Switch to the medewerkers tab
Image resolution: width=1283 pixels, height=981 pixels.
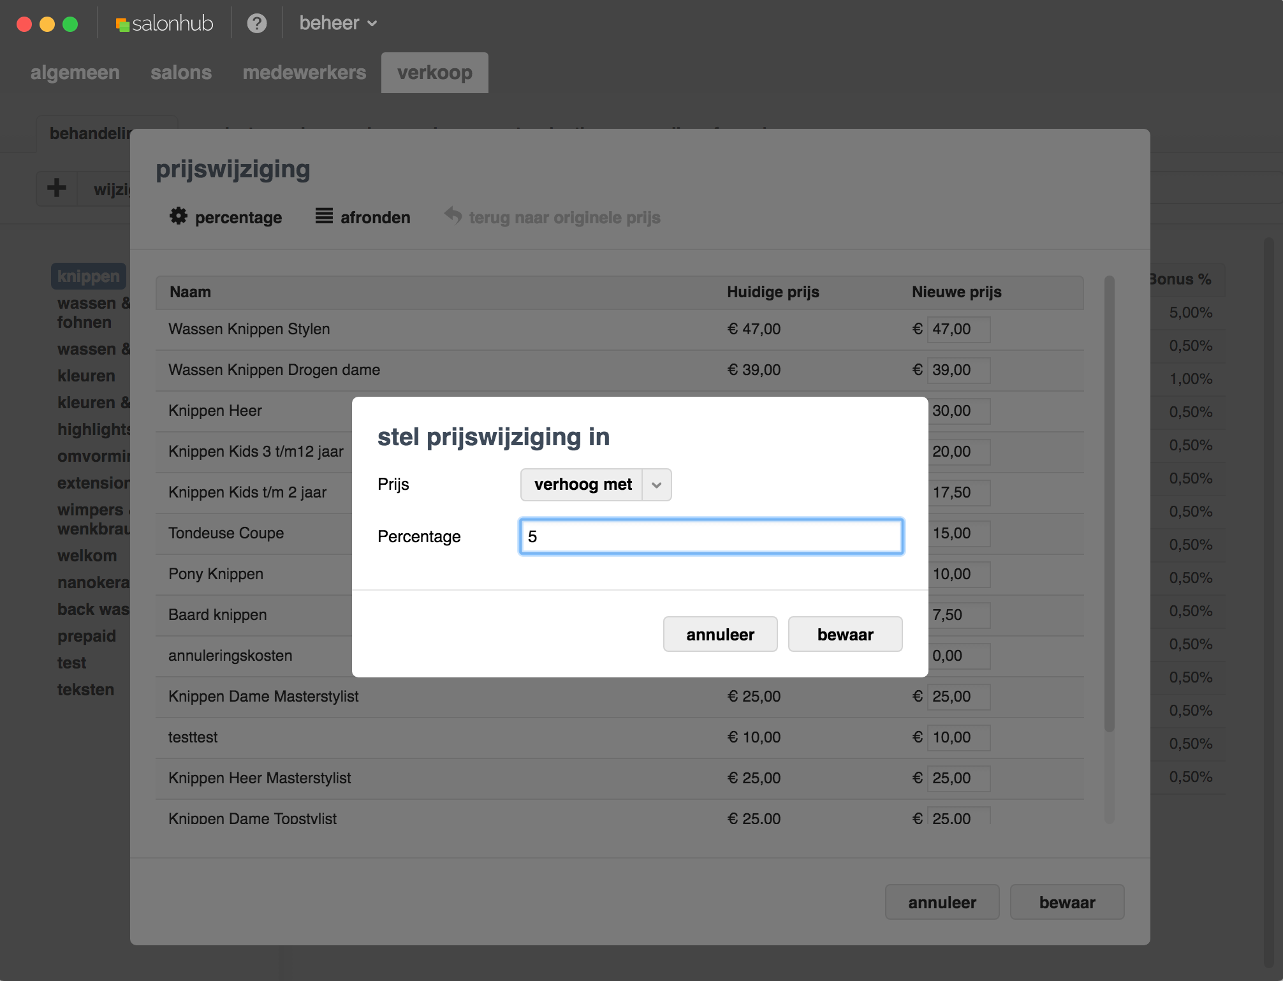[304, 73]
